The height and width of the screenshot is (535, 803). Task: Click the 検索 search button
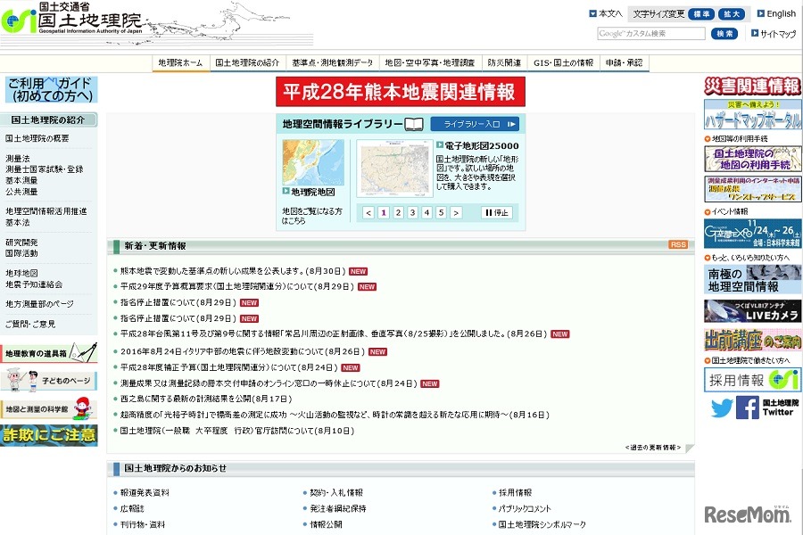point(725,32)
